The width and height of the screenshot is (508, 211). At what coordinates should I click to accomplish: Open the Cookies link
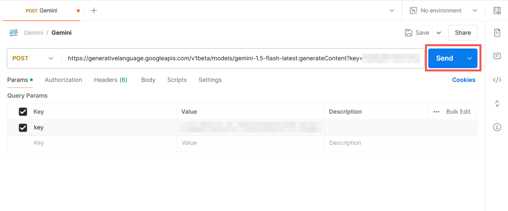pyautogui.click(x=464, y=80)
